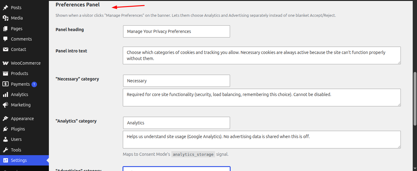This screenshot has height=171, width=417.
Task: Click the Comments speech bubble icon
Action: [x=5, y=39]
